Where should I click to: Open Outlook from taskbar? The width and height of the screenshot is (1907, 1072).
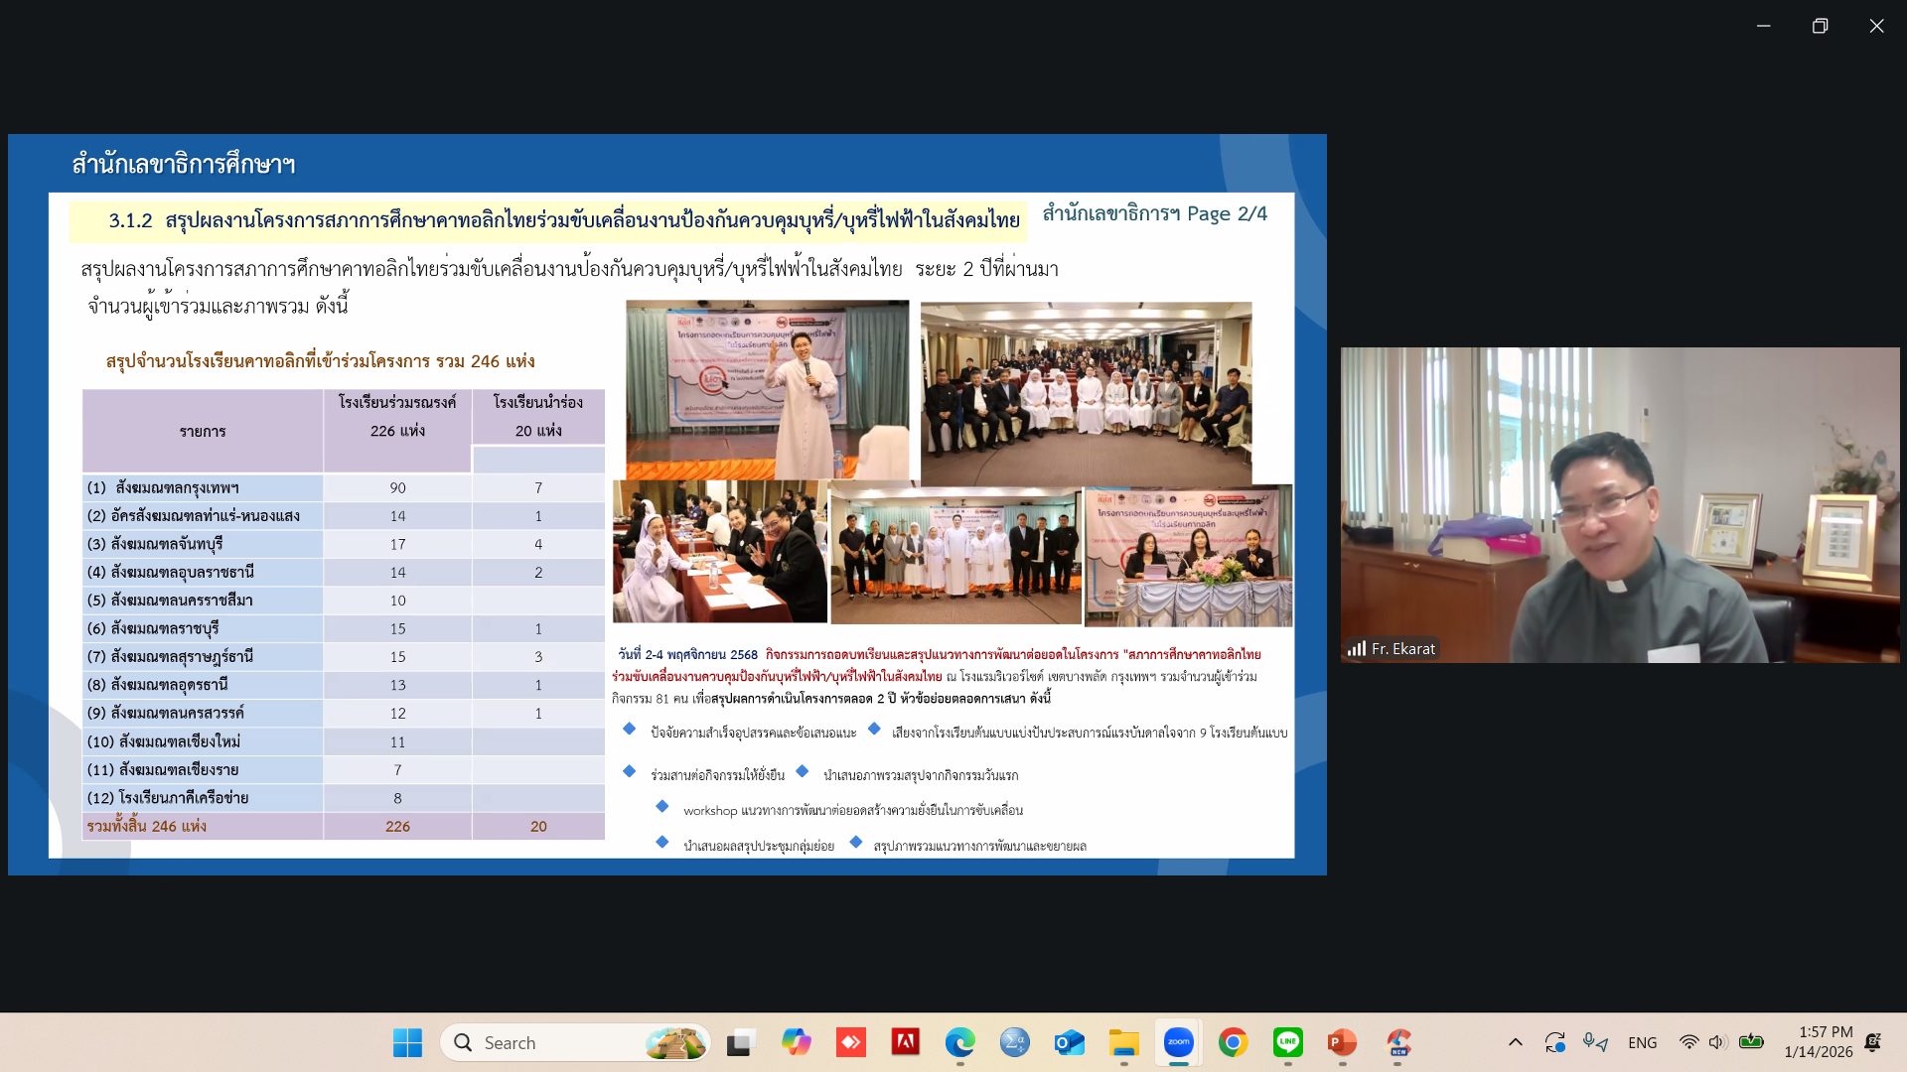1069,1042
